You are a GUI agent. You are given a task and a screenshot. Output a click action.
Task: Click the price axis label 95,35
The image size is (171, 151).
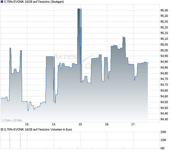(x=164, y=11)
